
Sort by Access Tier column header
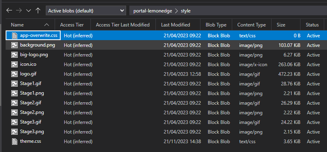(x=72, y=25)
